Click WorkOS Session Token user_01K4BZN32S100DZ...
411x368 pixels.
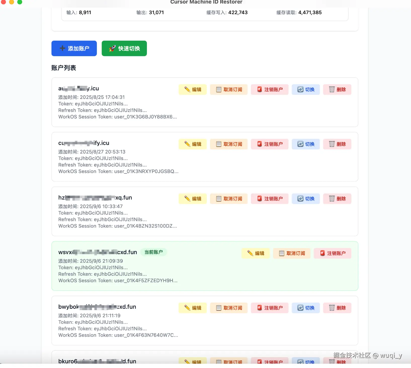[117, 226]
